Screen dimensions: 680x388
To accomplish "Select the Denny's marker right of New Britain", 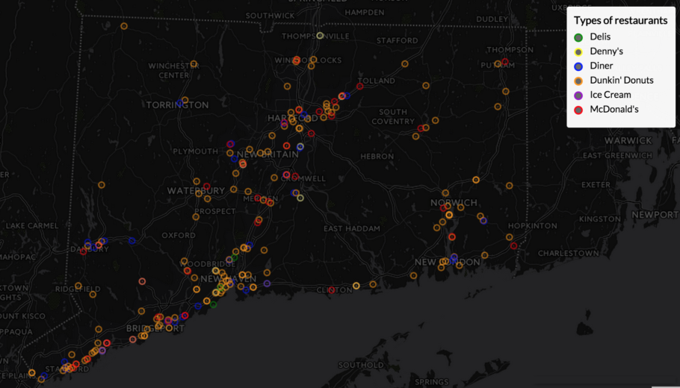I will 300,147.
